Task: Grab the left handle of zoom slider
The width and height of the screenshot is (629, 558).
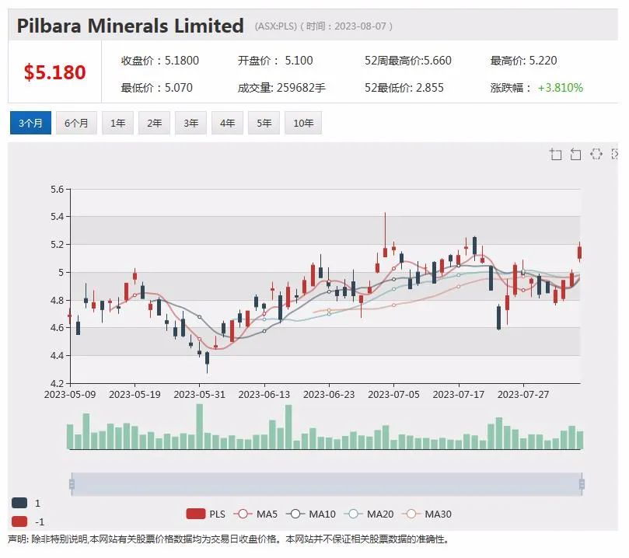Action: pos(72,484)
